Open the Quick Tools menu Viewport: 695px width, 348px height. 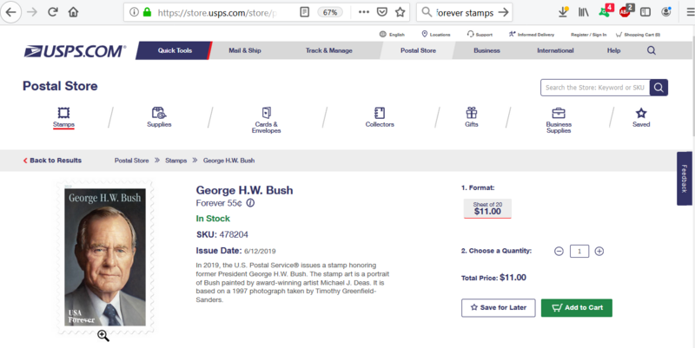175,50
